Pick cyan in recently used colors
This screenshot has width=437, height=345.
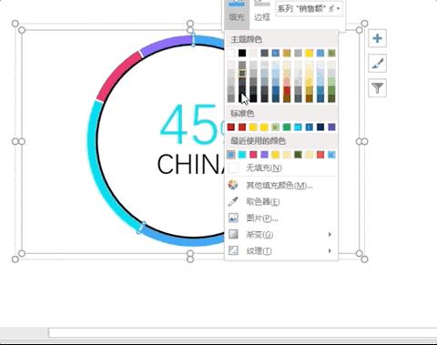[x=242, y=155]
